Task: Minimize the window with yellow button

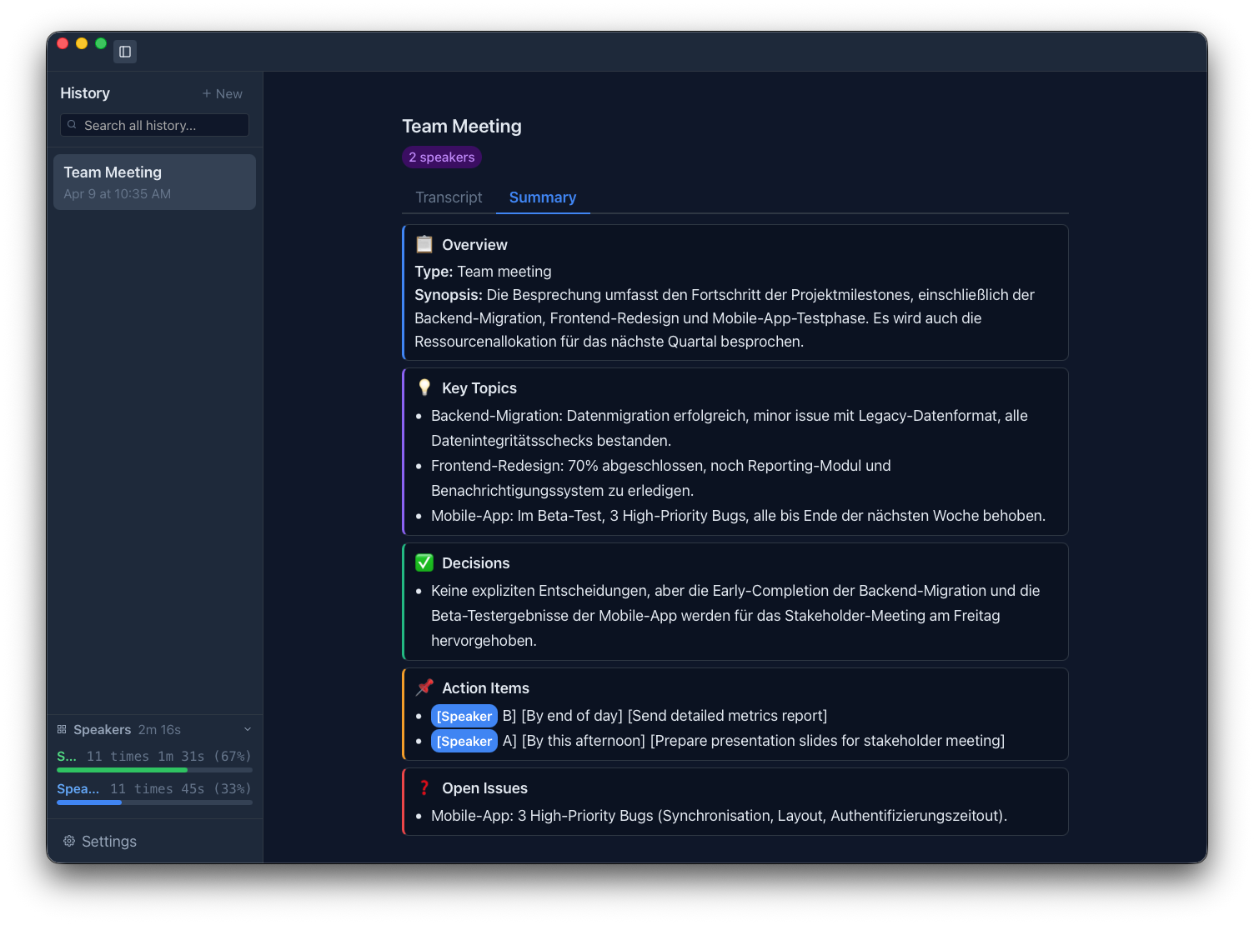Action: coord(82,43)
